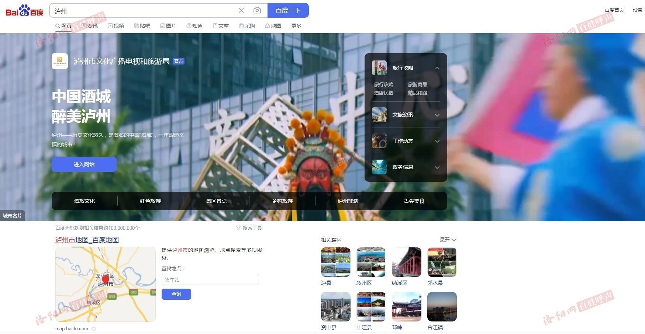Viewport: 645px width, 334px height.
Task: Click the search input field containing 泸州
Action: tap(144, 10)
